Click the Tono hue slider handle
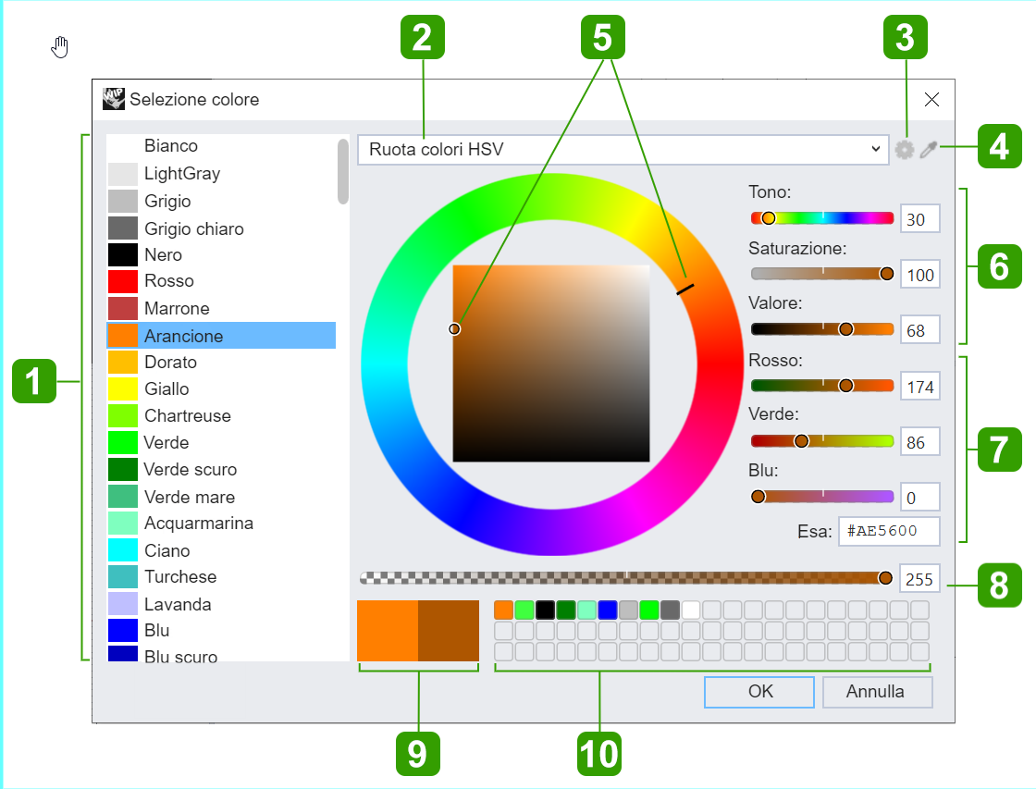The height and width of the screenshot is (789, 1036). [x=769, y=218]
